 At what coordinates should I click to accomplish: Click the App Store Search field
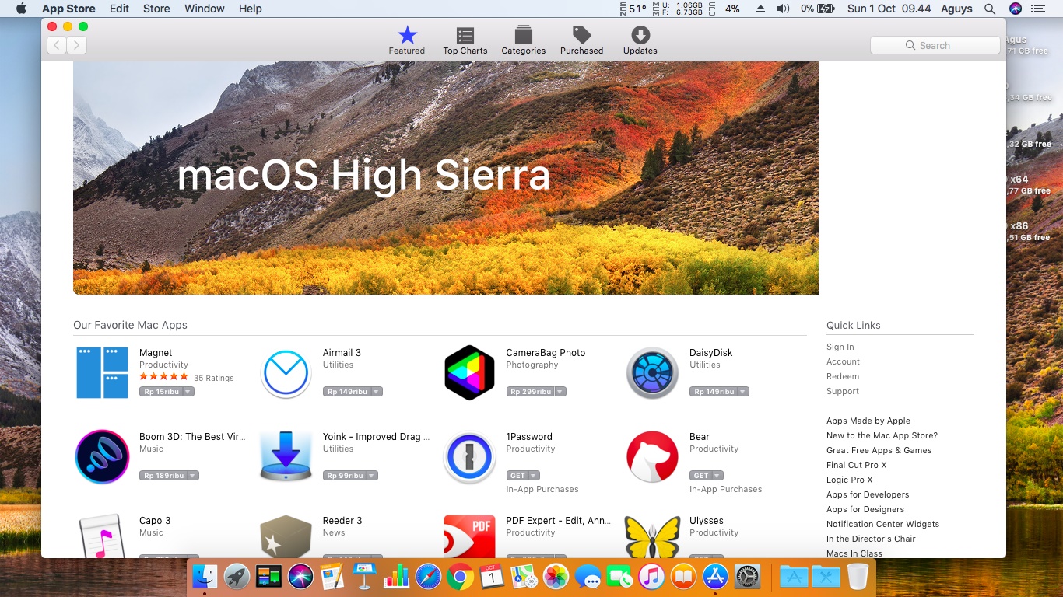pos(935,45)
